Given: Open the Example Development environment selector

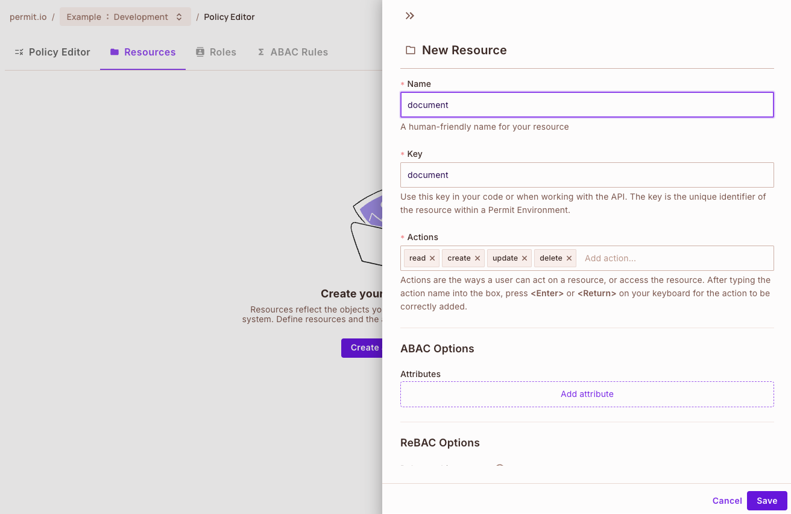Looking at the screenshot, I should click(125, 16).
